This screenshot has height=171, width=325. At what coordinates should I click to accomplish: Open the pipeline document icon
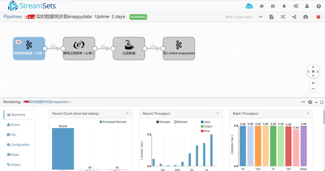click(x=272, y=17)
